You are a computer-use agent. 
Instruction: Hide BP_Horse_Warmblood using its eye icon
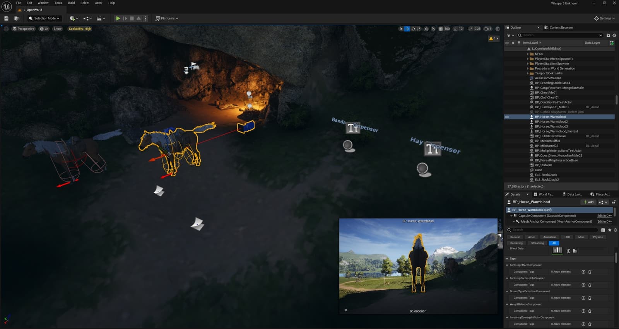[x=507, y=117]
